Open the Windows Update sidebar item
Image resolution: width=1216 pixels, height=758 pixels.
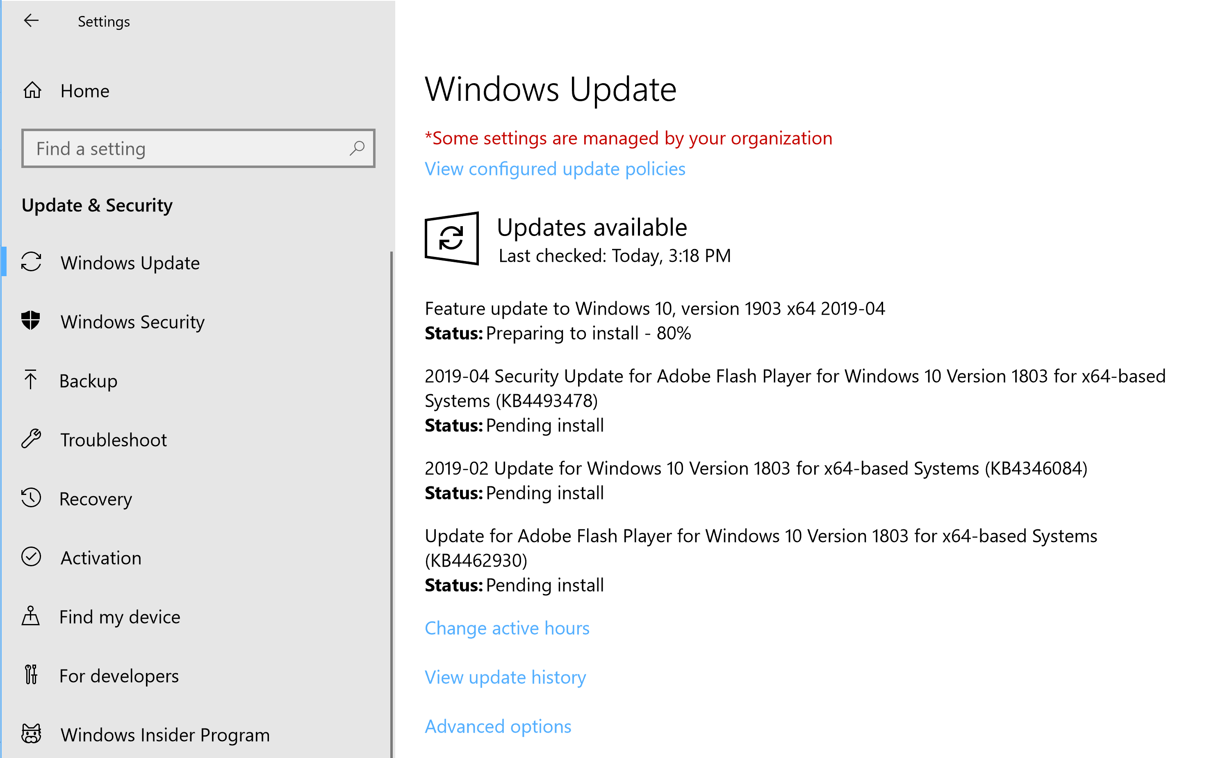pyautogui.click(x=130, y=263)
